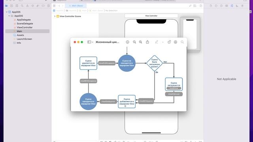253x142 pixels.
Task: Toggle the Preview sidebar view button
Action: pyautogui.click(x=89, y=42)
